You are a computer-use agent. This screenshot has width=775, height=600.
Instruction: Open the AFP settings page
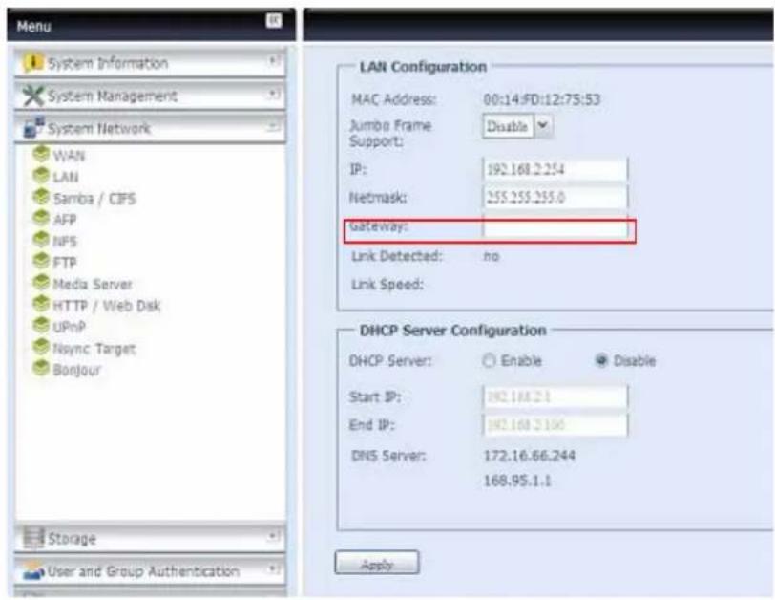click(65, 220)
